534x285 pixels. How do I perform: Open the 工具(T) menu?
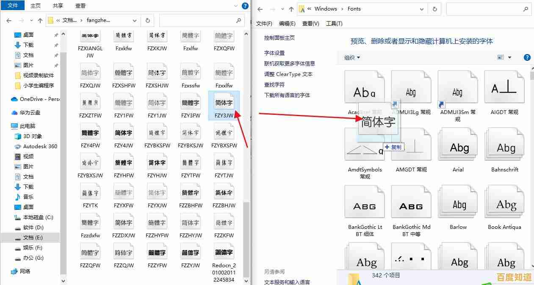(x=334, y=23)
